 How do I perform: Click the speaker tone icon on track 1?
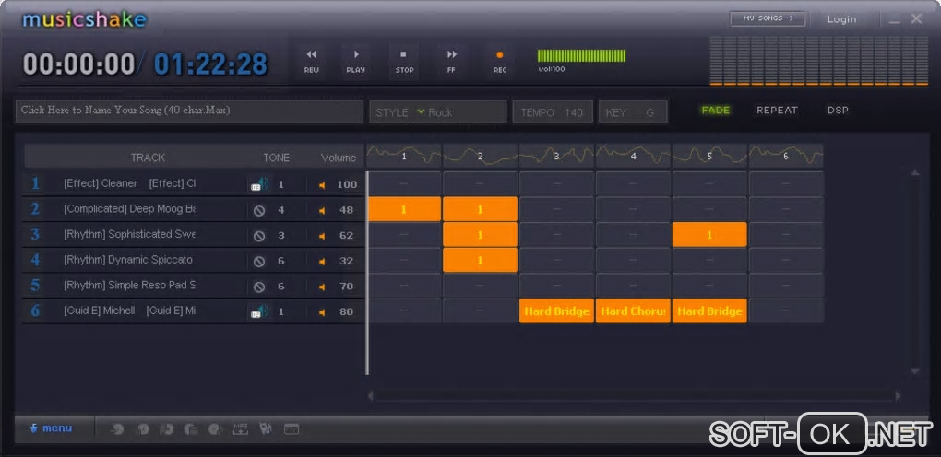tap(259, 184)
